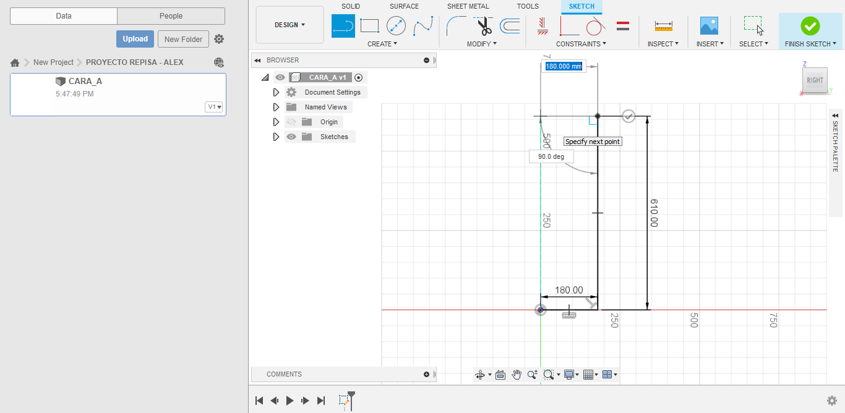
Task: Click the gray checkmark near dimension input
Action: pyautogui.click(x=628, y=116)
